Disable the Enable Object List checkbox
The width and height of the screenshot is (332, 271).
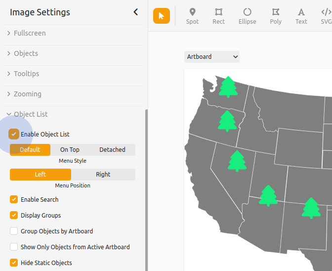14,134
